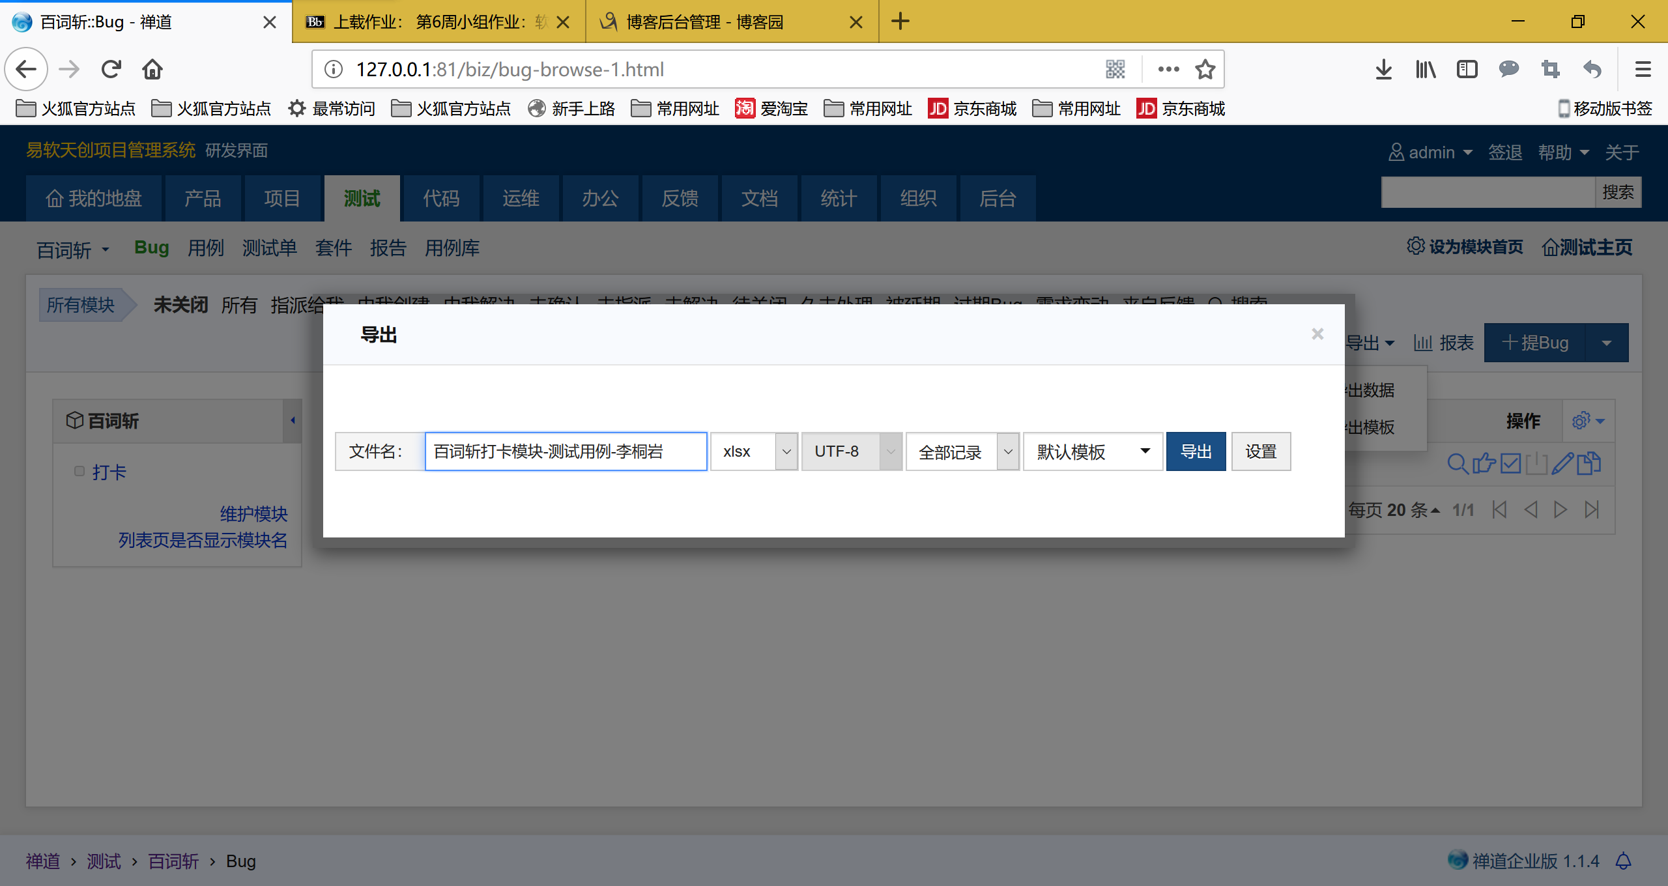Expand the 默认模板 template dropdown
Screen dimensions: 1668x886
pos(1093,451)
